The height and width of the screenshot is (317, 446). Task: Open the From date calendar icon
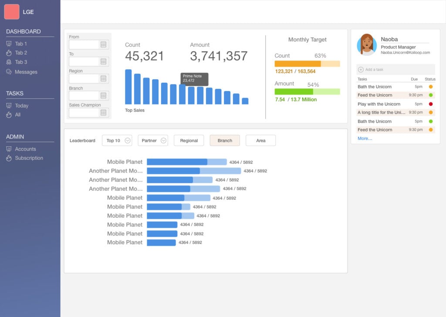tap(104, 45)
